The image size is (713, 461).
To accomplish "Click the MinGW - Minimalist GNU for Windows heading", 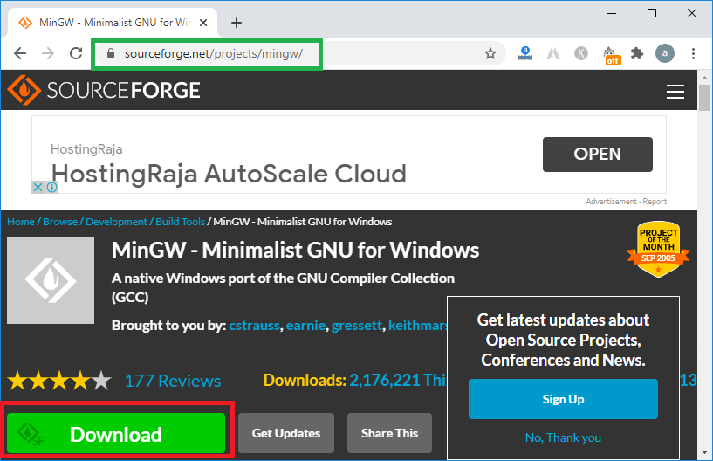I will tap(296, 250).
